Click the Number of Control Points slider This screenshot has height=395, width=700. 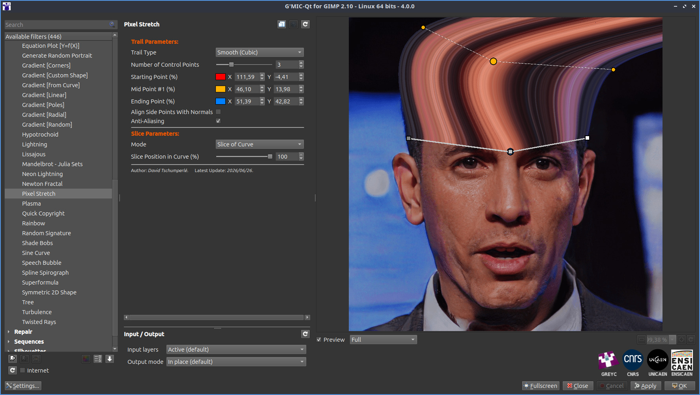(x=244, y=65)
